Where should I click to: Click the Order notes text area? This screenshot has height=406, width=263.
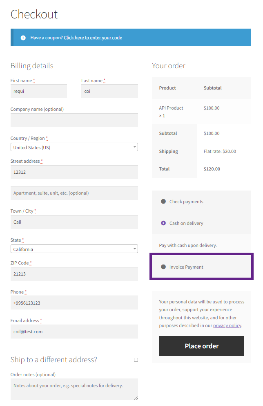tap(74, 389)
